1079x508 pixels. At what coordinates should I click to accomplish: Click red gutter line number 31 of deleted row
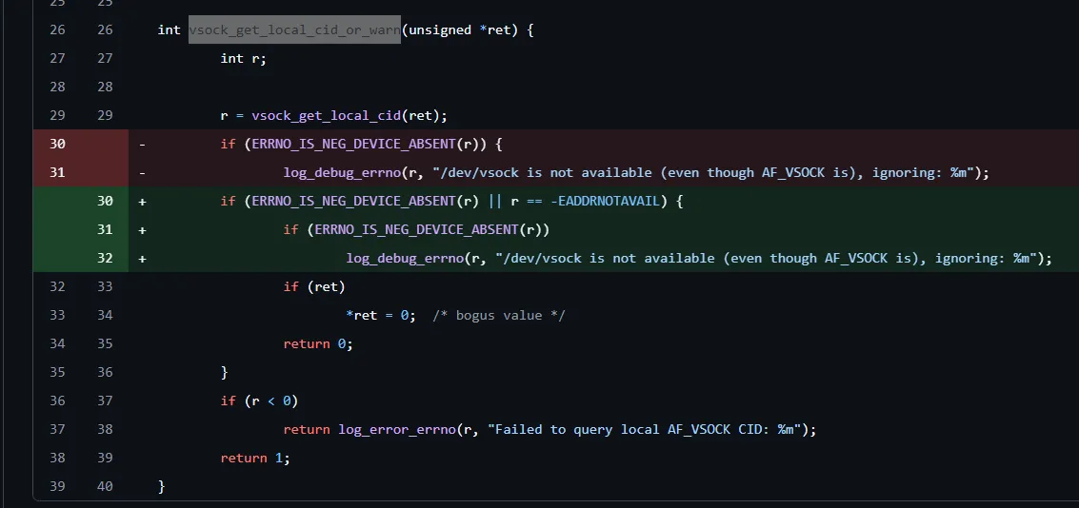click(x=57, y=172)
